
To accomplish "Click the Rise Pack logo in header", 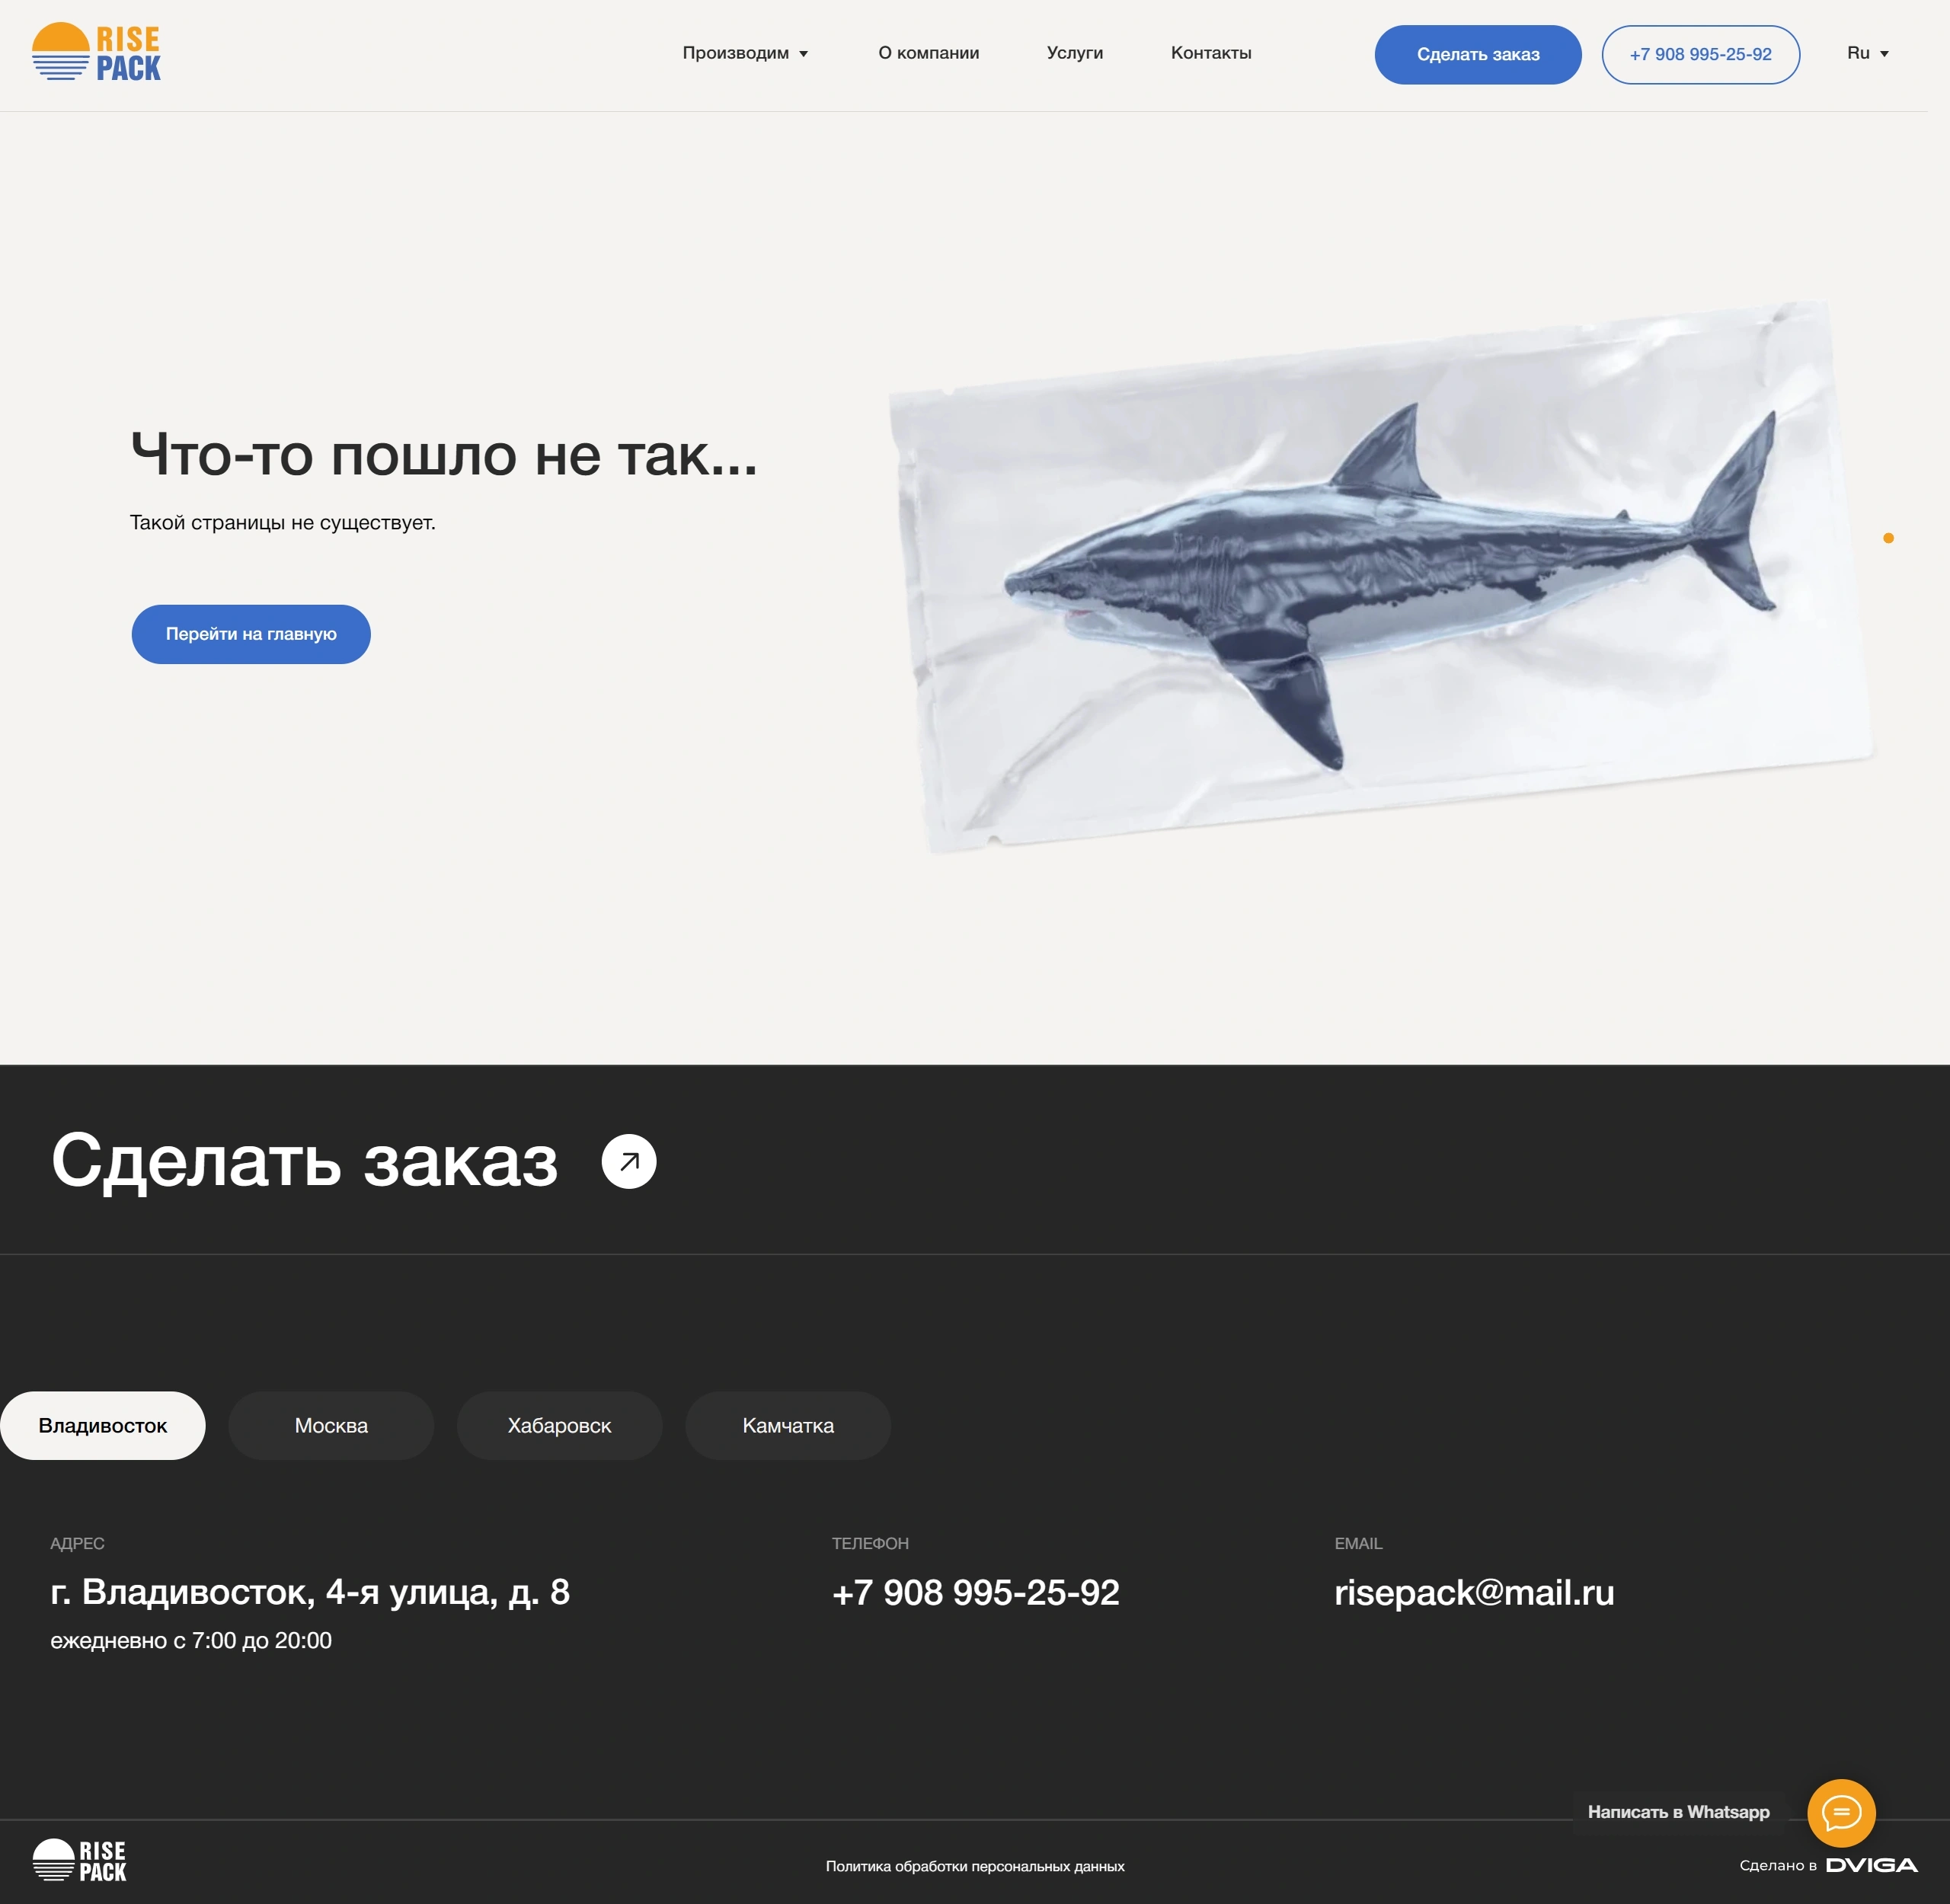I will coord(96,52).
